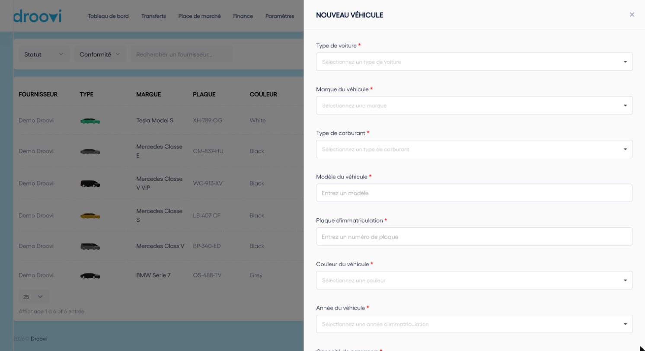Sort by COULEUR column header
Viewport: 645px width, 351px height.
(x=263, y=94)
